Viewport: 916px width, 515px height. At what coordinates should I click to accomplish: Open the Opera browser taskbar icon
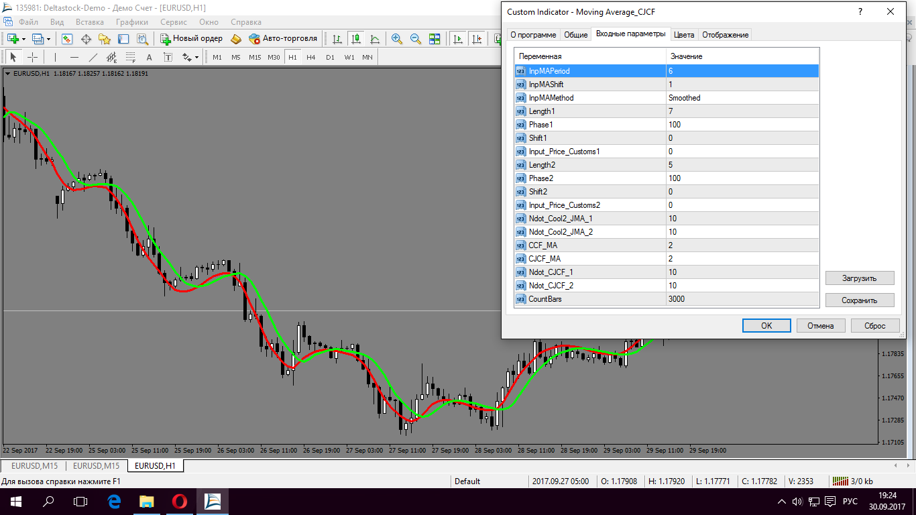coord(179,501)
